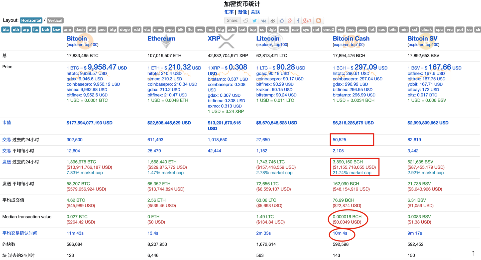
Task: Add the nmc coin tag
Action: pyautogui.click(x=158, y=29)
